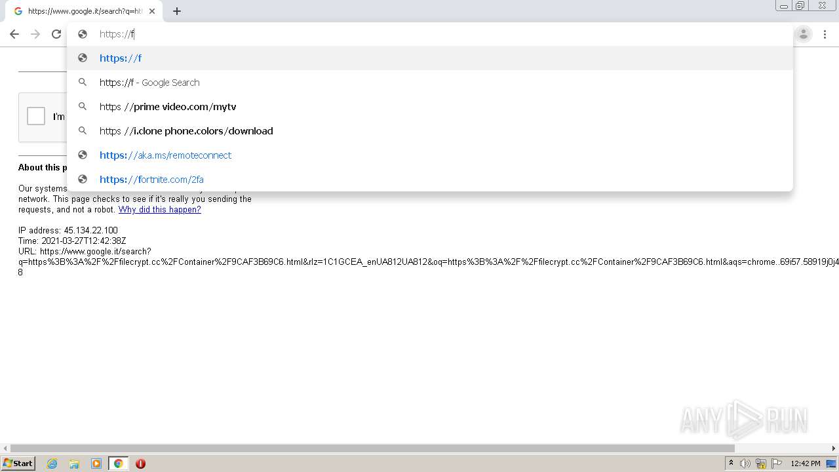
Task: Open the Chrome three-dot menu
Action: 825,34
